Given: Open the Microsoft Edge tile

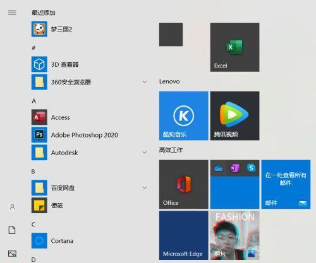Looking at the screenshot, I should point(184,235).
